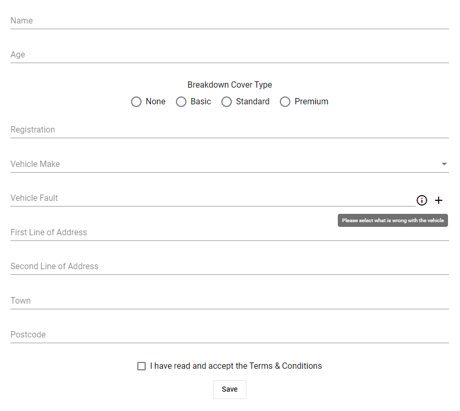460x411 pixels.
Task: Click the Second Line of Address field
Action: [x=230, y=266]
